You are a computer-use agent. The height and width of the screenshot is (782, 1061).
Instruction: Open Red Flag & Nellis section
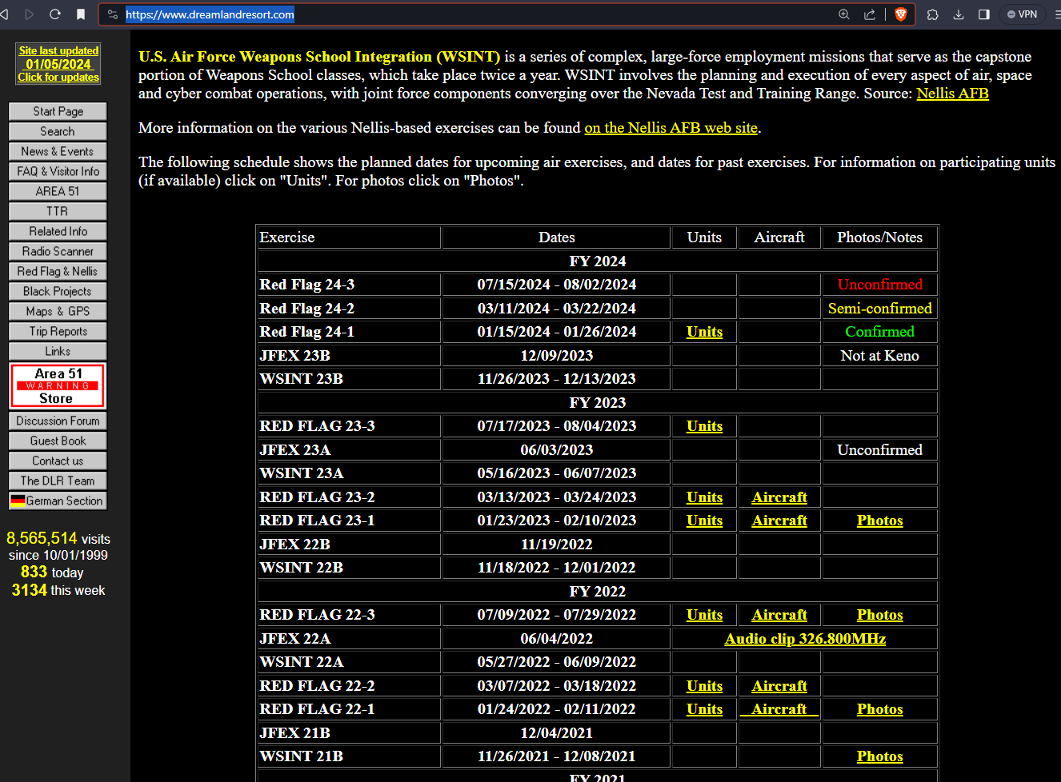pyautogui.click(x=58, y=271)
